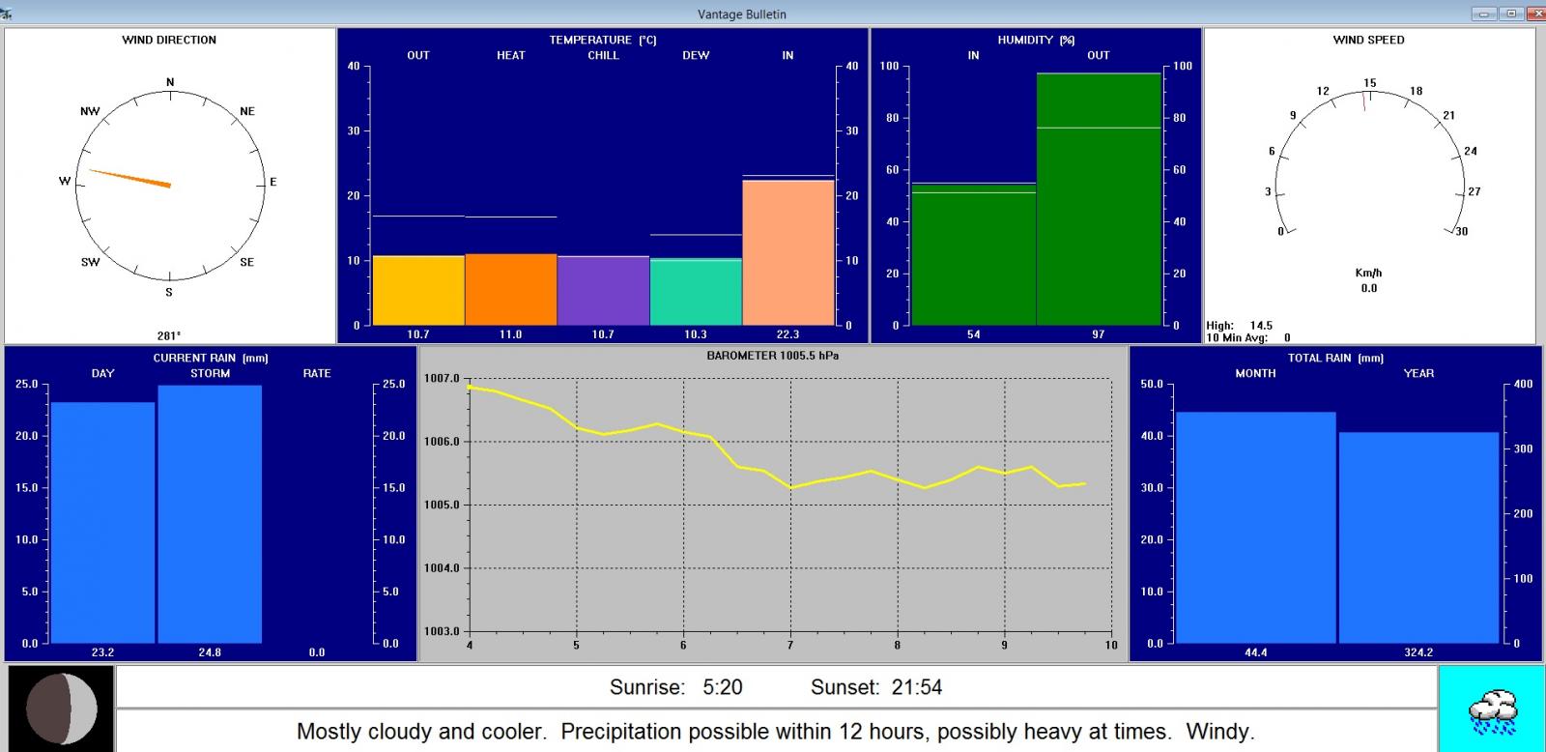The height and width of the screenshot is (752, 1546).
Task: Click the Sunrise: 5:20 text
Action: [676, 687]
